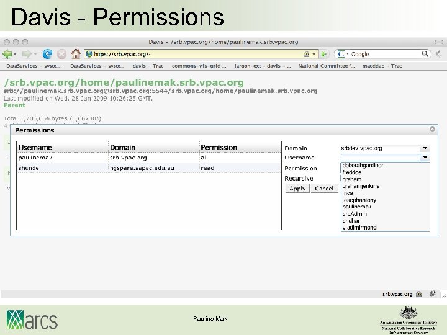Click the search magnifier icon
This screenshot has width=447, height=335.
point(425,54)
